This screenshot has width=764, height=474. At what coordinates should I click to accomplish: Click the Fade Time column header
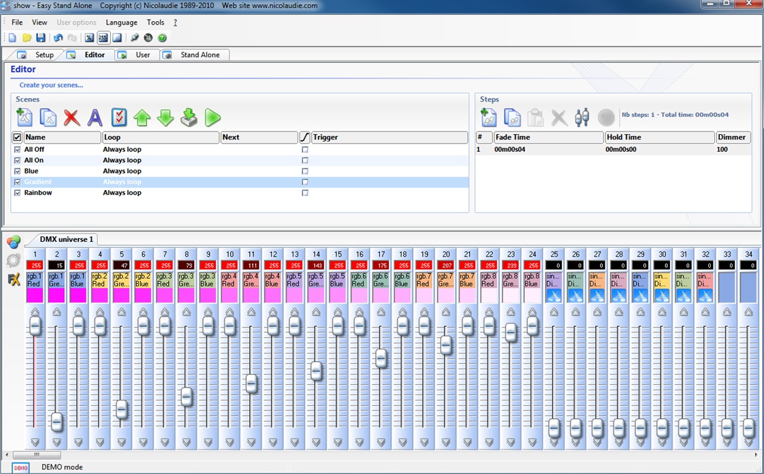point(548,138)
